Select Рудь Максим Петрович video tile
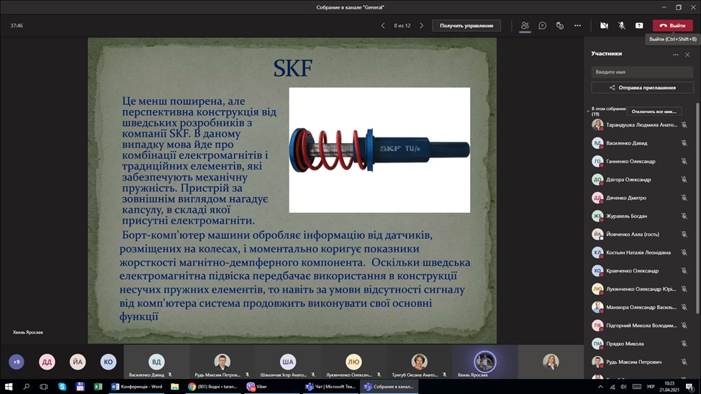This screenshot has width=701, height=394. (222, 362)
